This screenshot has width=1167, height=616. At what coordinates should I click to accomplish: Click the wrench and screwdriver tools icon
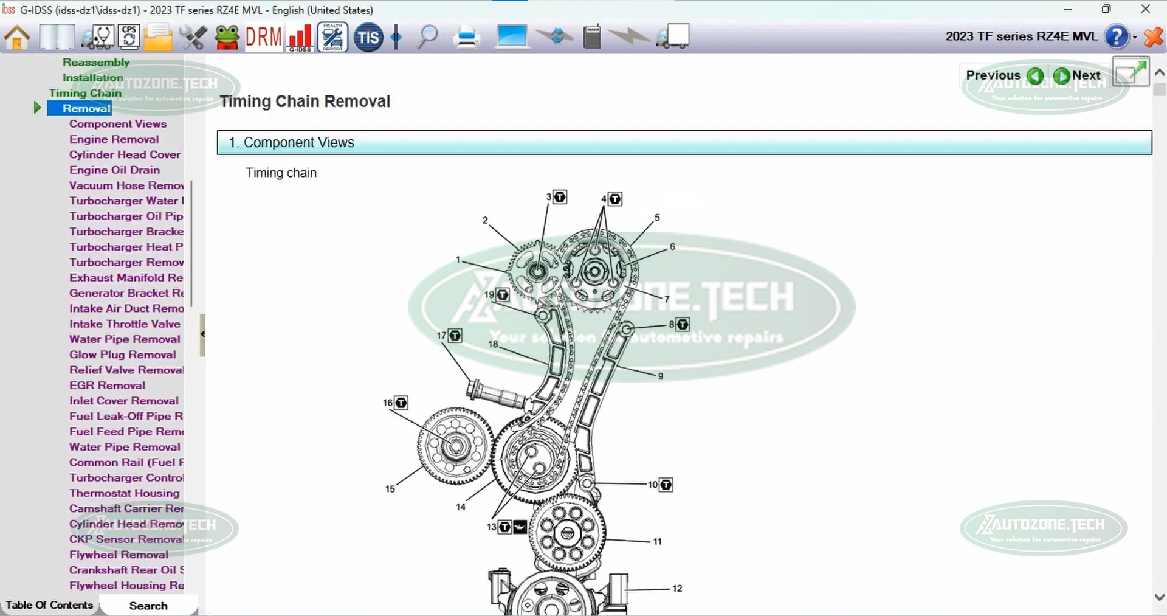tap(193, 37)
